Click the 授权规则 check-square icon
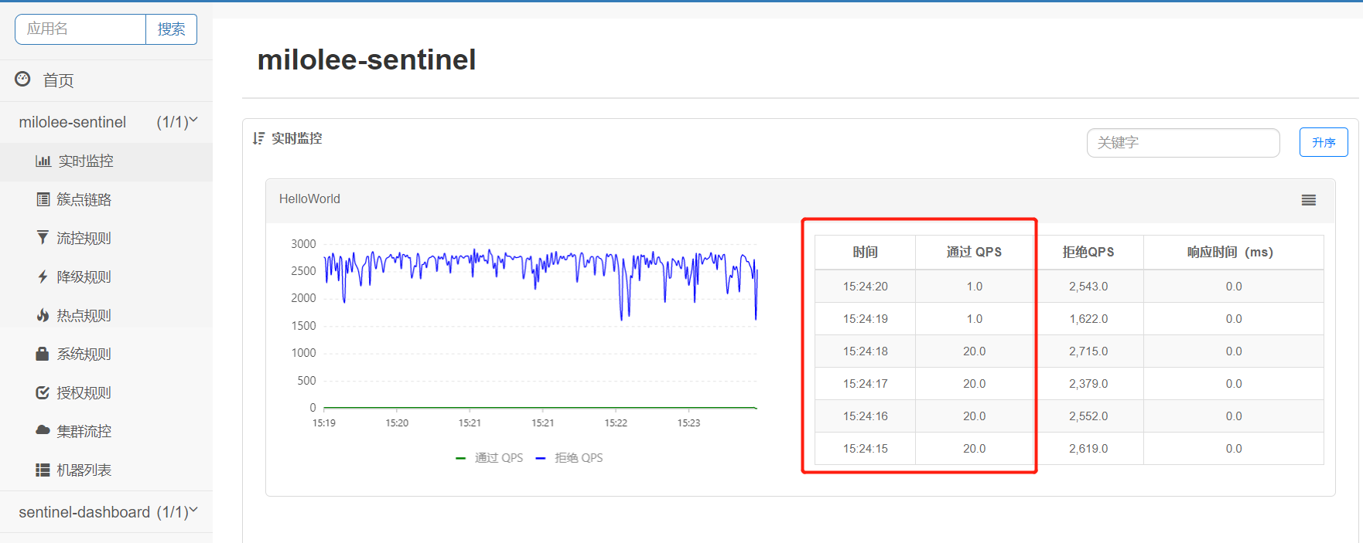This screenshot has height=543, width=1363. [x=43, y=392]
